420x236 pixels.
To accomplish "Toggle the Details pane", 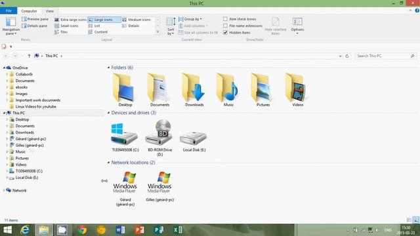I will point(35,26).
